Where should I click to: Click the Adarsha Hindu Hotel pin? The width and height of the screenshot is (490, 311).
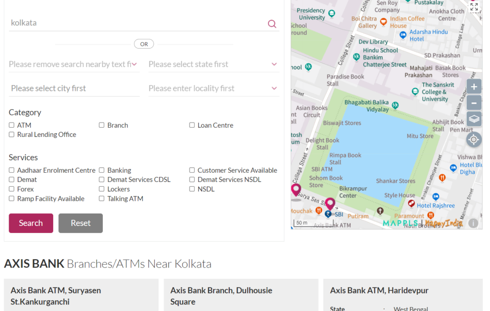tap(403, 35)
